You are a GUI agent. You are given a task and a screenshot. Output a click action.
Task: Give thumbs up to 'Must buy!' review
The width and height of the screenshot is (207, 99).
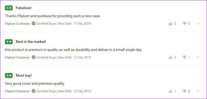(170, 91)
